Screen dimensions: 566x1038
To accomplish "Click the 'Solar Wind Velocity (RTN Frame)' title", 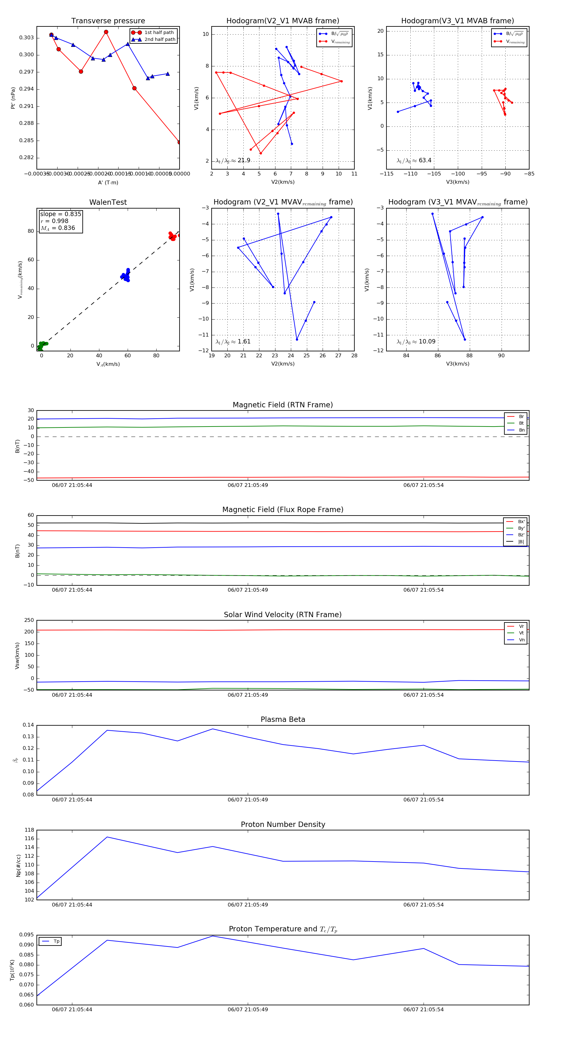I will pyautogui.click(x=283, y=615).
